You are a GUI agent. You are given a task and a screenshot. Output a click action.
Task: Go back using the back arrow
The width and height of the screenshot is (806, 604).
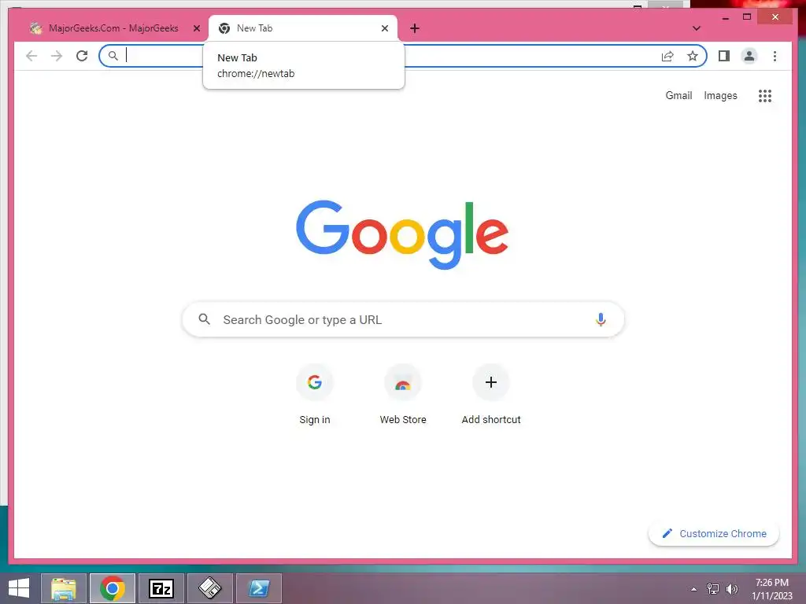point(31,56)
